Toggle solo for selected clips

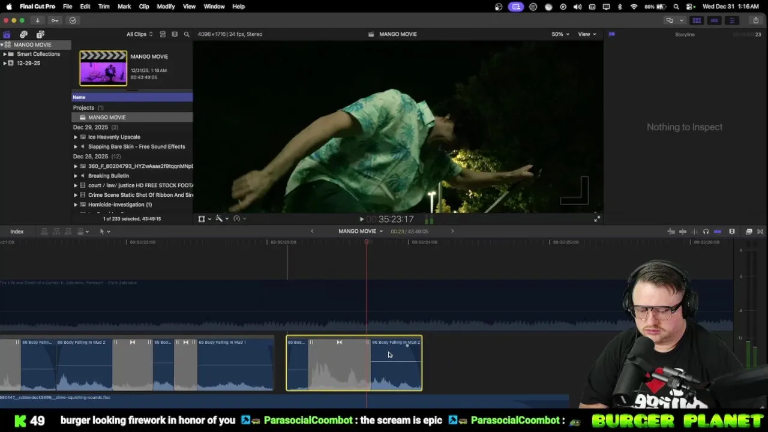(x=706, y=232)
